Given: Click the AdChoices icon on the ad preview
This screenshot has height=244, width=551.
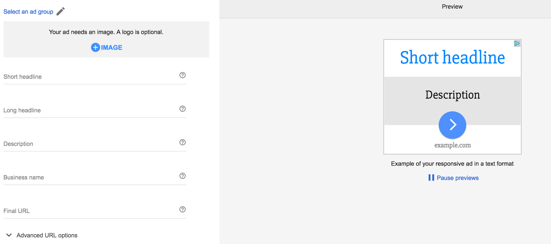Looking at the screenshot, I should [x=517, y=43].
